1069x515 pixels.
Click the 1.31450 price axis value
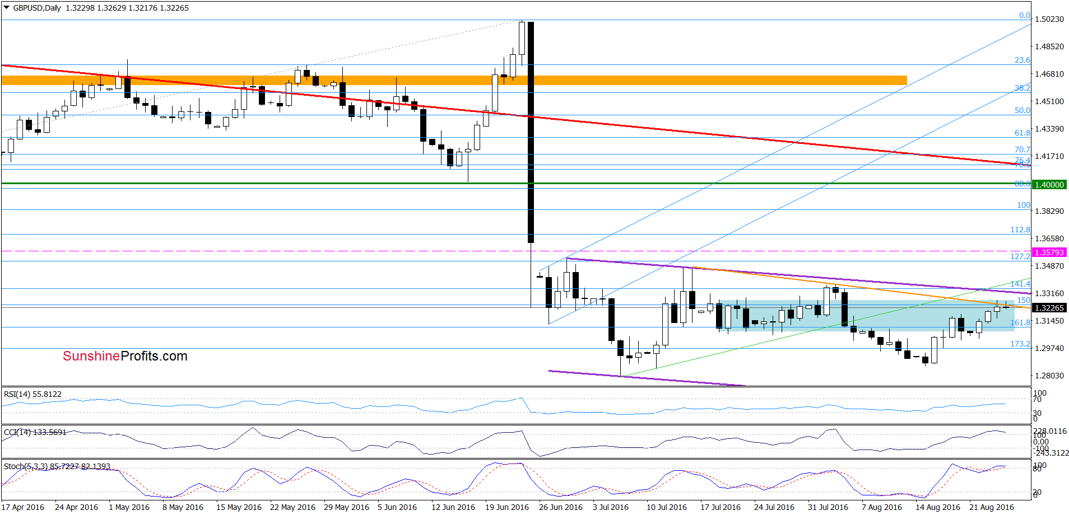coord(1049,321)
